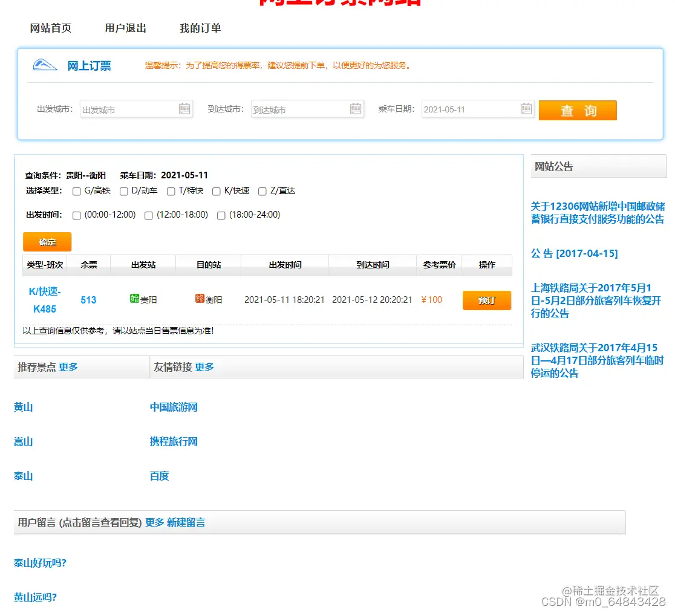Click the 类型-班次 column header
675x613 pixels.
click(x=45, y=265)
